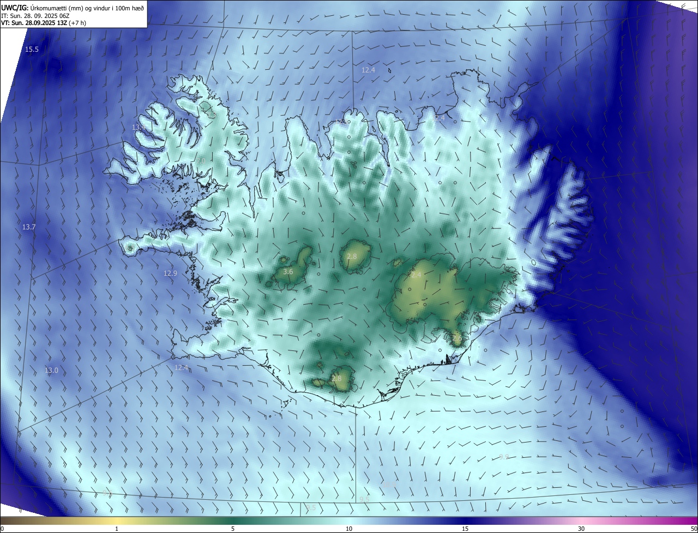This screenshot has width=698, height=533.
Task: Pick the yellow segment of the color bar
Action: [x=117, y=520]
